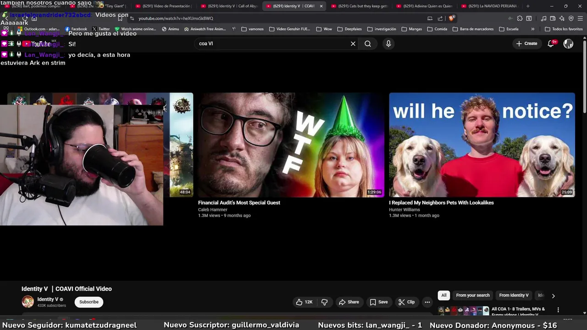Open sidebar search panel icon

point(529,18)
